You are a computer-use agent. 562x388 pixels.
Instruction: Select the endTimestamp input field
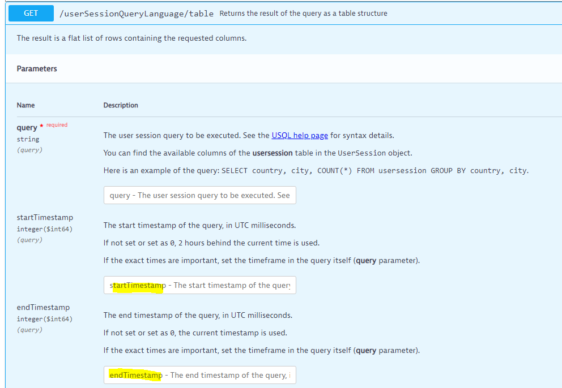click(x=199, y=375)
